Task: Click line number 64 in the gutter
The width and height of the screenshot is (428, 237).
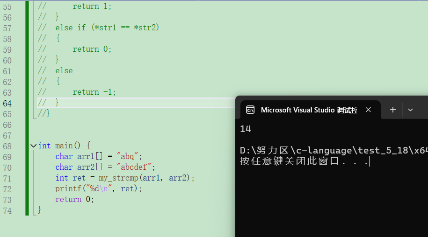Action: [7, 104]
